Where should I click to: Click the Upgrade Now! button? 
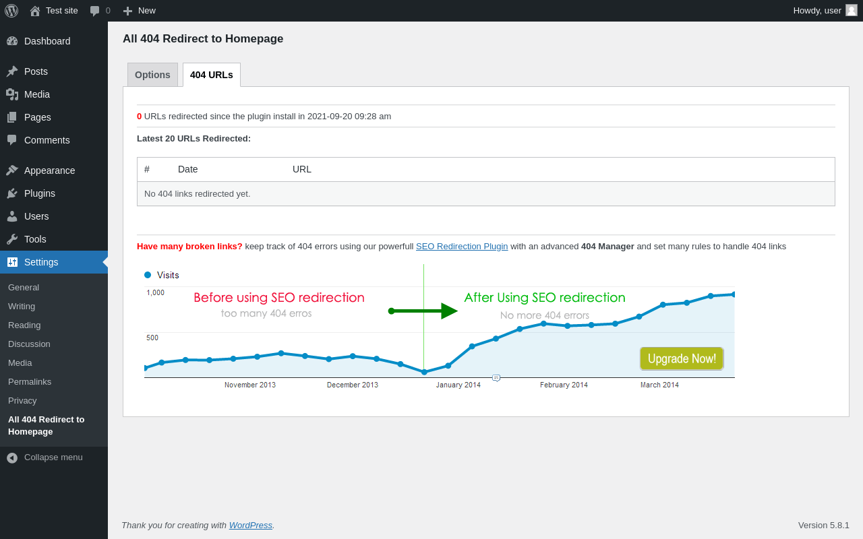click(x=682, y=358)
